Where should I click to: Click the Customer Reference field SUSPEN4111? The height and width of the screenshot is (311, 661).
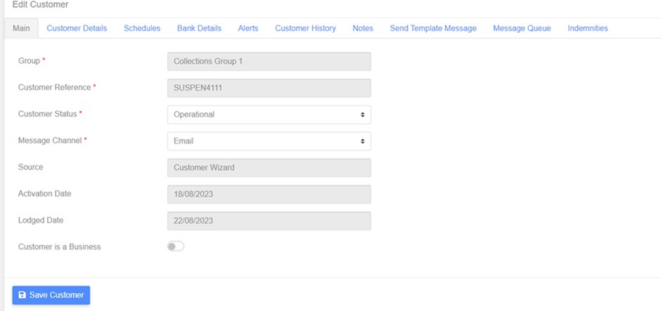click(x=269, y=88)
